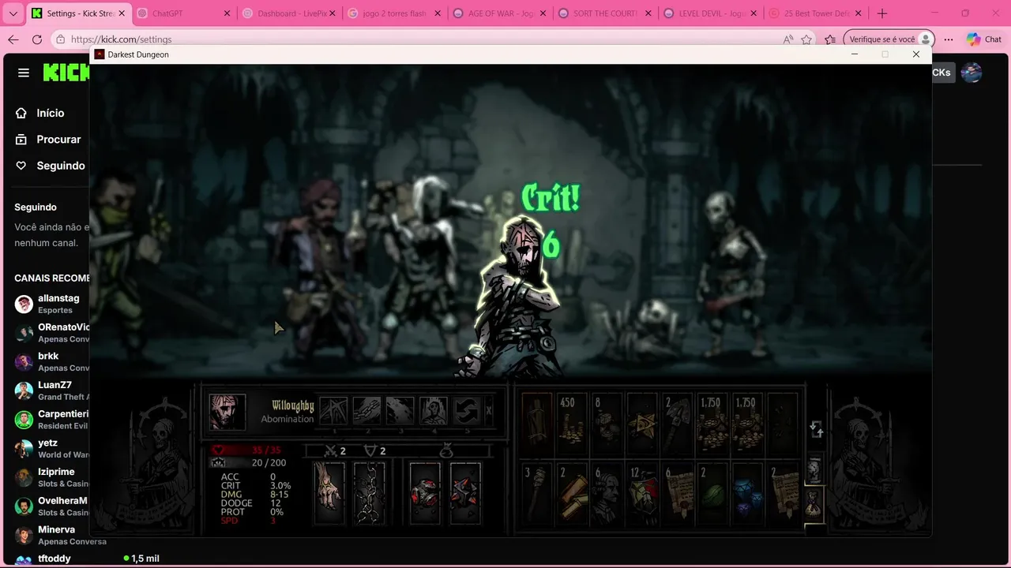This screenshot has height=568, width=1011.
Task: Inspect the hand weapon equipment slot
Action: click(x=329, y=493)
